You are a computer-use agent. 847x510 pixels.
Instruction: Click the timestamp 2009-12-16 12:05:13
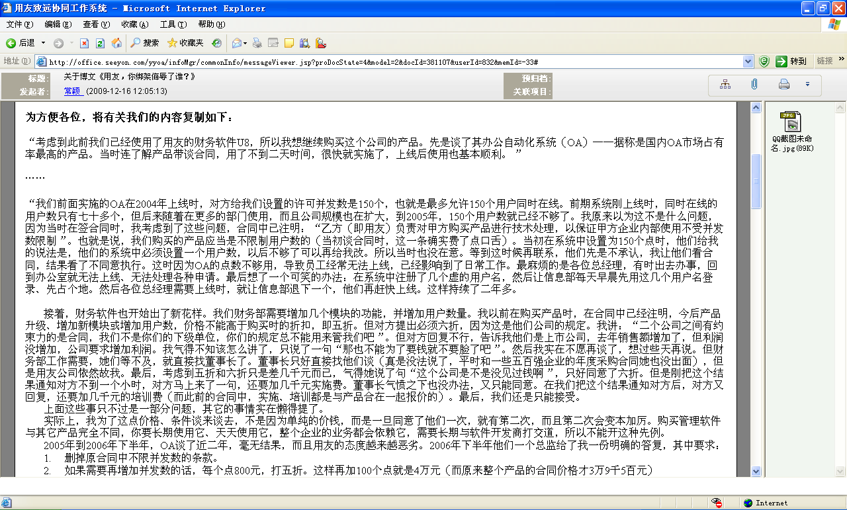(127, 91)
